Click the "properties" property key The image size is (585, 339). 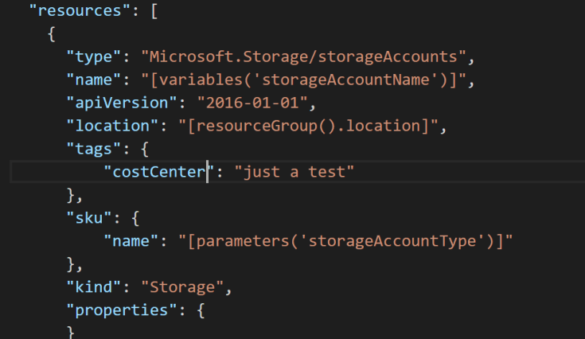click(x=119, y=310)
